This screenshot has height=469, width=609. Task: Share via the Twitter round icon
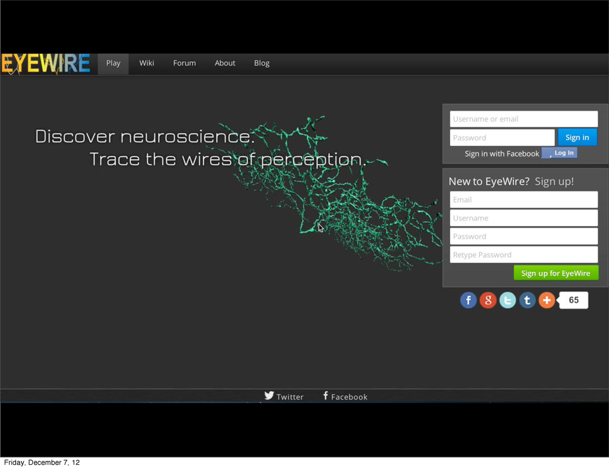click(x=508, y=301)
